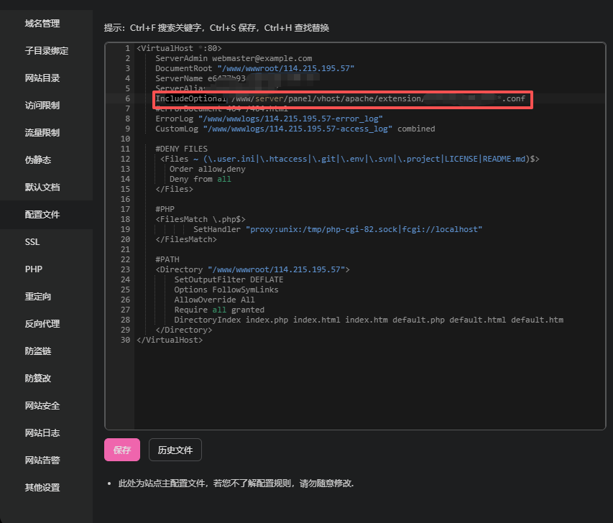Click the DirectoryIndex line in editor
The width and height of the screenshot is (613, 523).
(x=368, y=320)
